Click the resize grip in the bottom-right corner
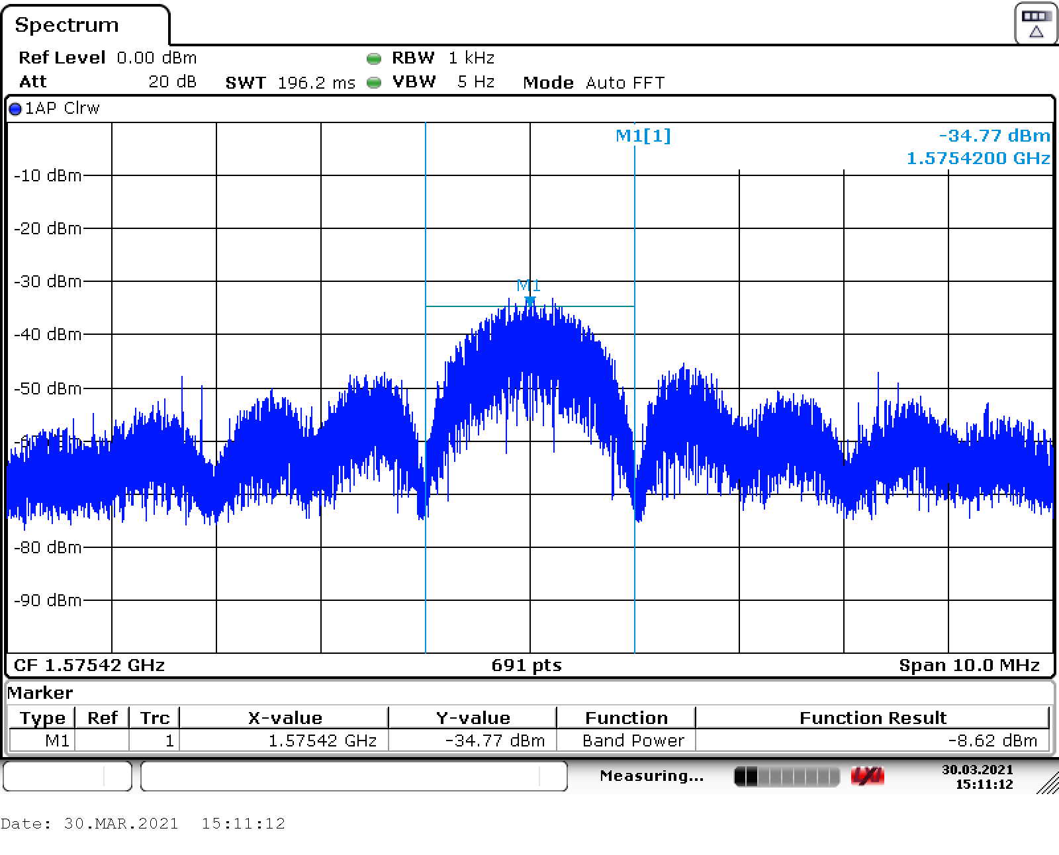The image size is (1059, 855). 1046,784
